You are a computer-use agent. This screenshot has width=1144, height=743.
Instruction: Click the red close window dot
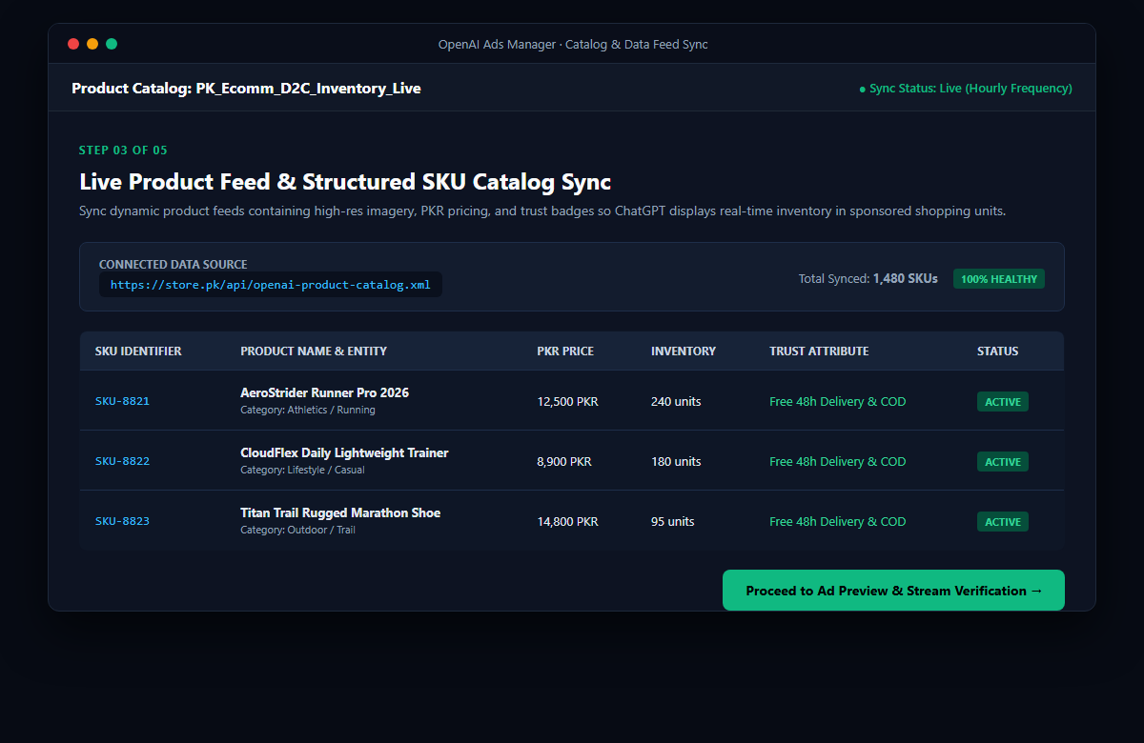tap(73, 44)
